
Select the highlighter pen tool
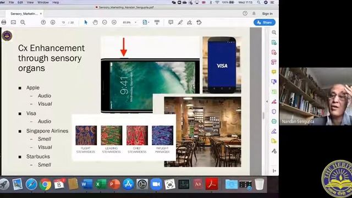180,22
